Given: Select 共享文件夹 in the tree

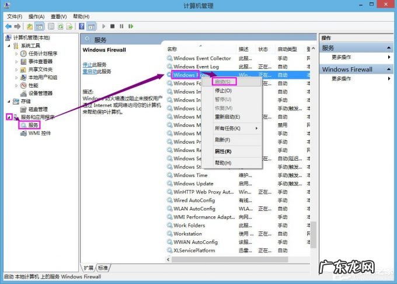Looking at the screenshot, I should click(40, 70).
